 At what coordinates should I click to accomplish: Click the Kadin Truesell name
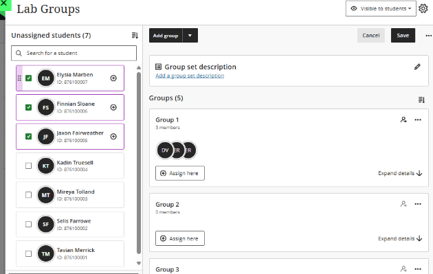(75, 163)
